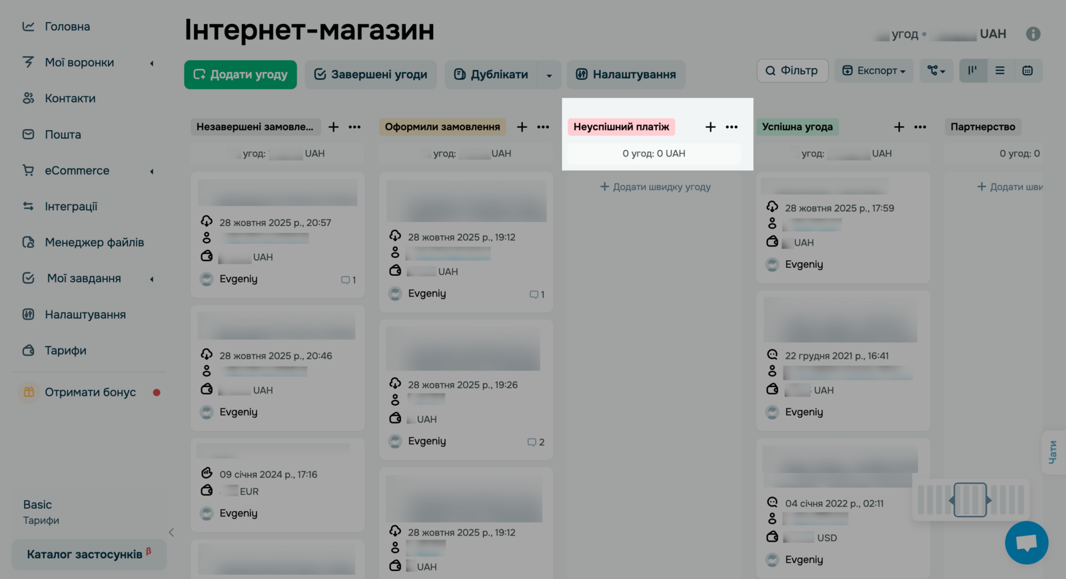Switch to kanban board view
Image resolution: width=1066 pixels, height=579 pixels.
point(973,71)
